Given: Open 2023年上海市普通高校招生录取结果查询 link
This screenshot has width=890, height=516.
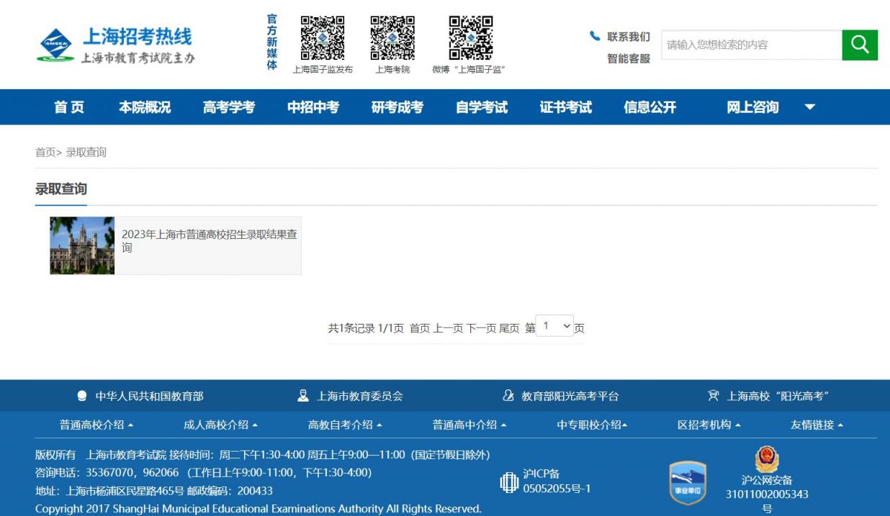Looking at the screenshot, I should click(210, 241).
